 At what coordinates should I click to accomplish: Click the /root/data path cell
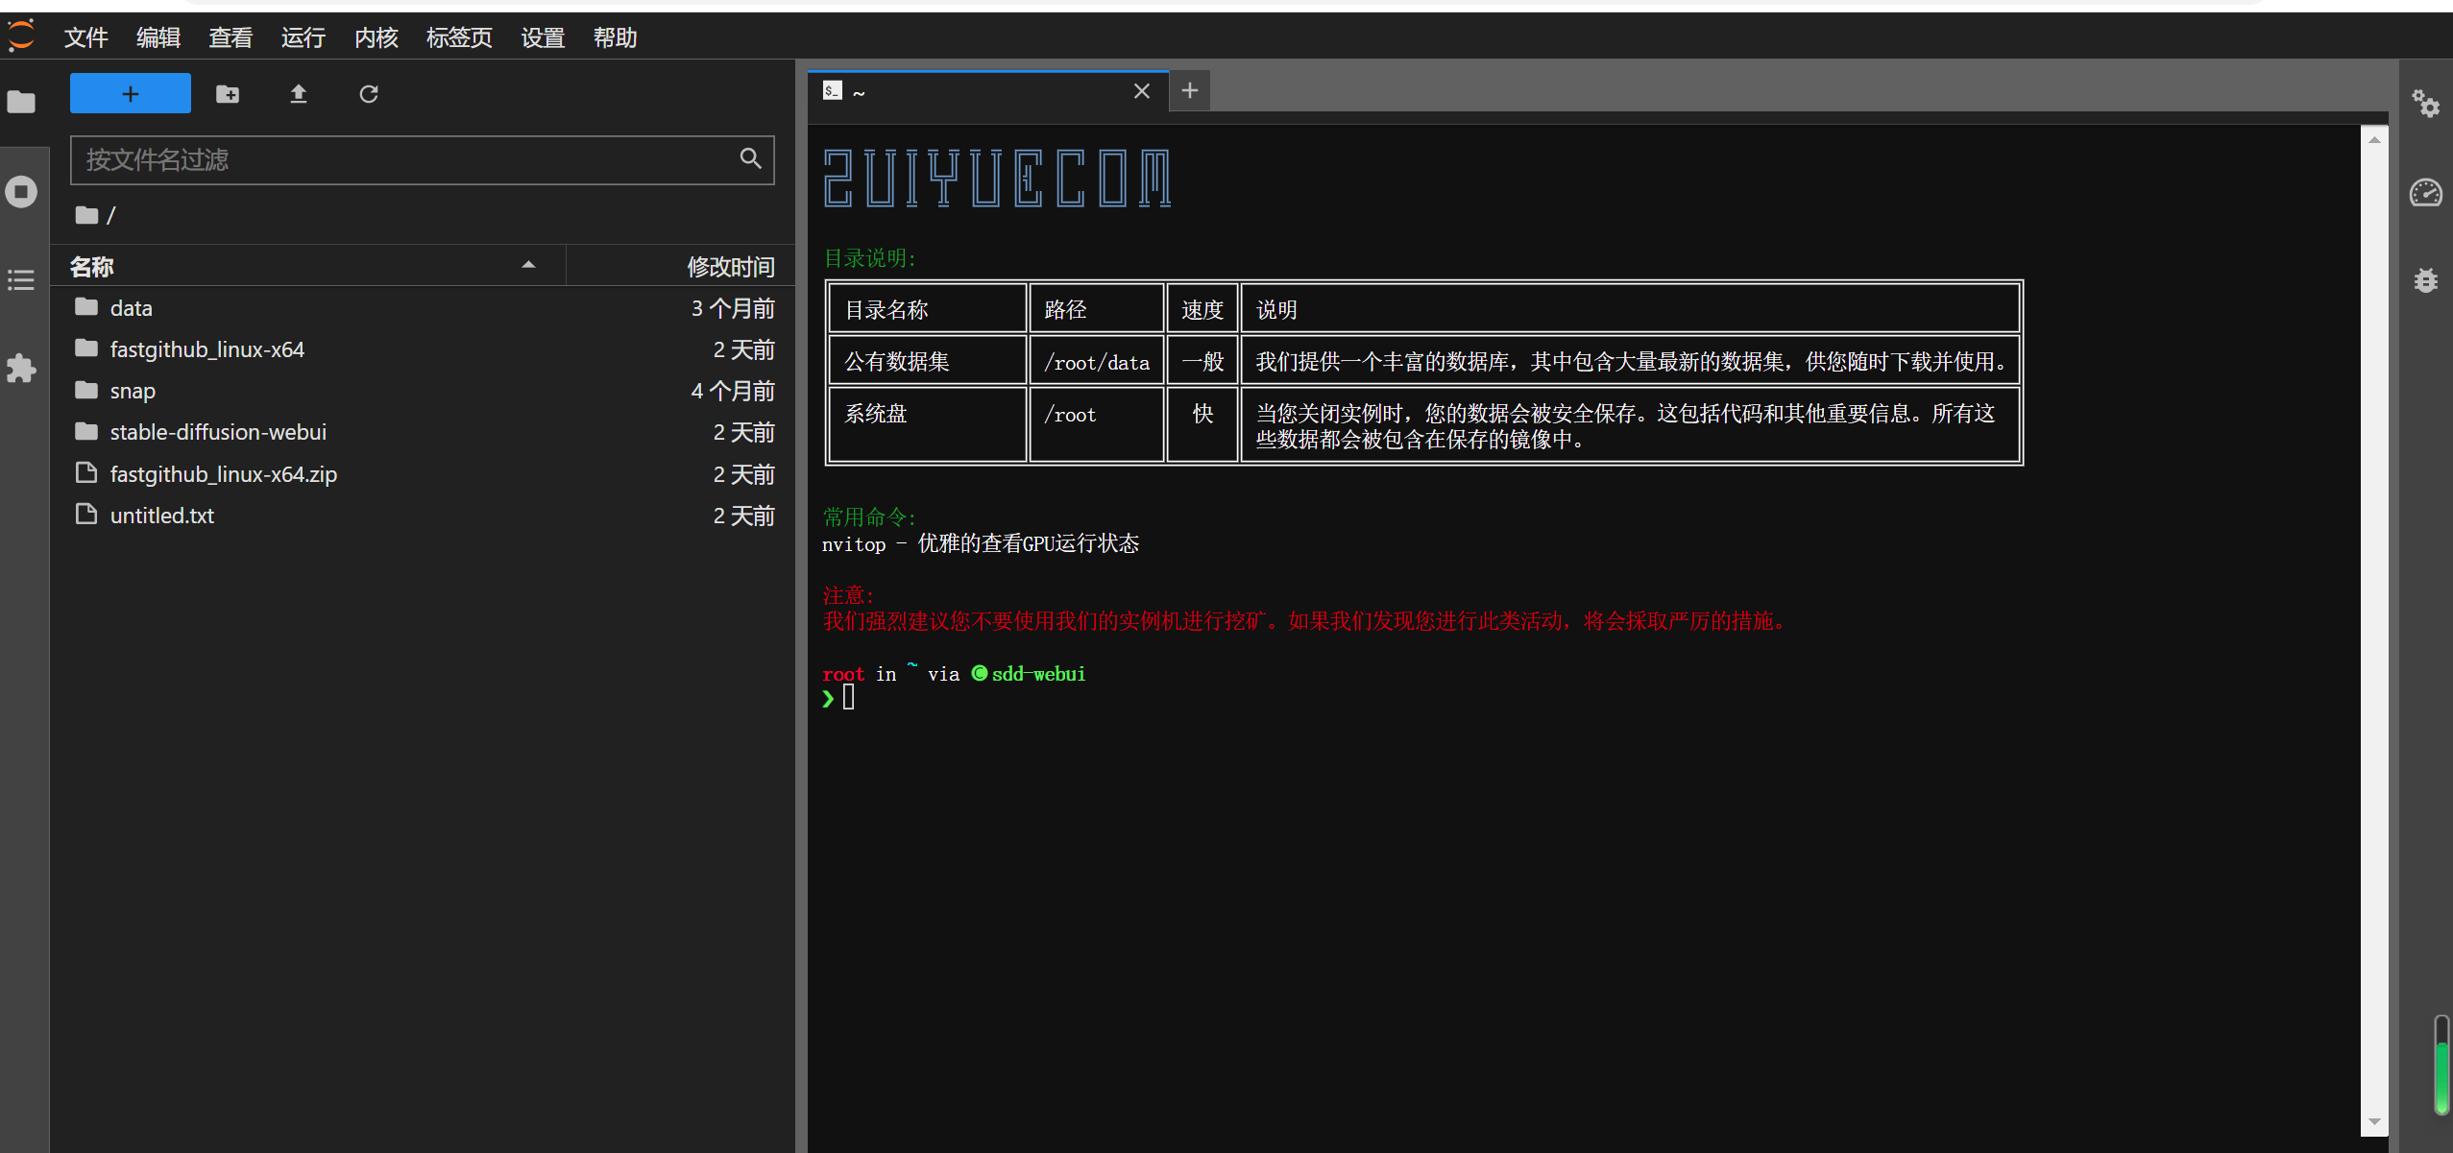point(1097,362)
